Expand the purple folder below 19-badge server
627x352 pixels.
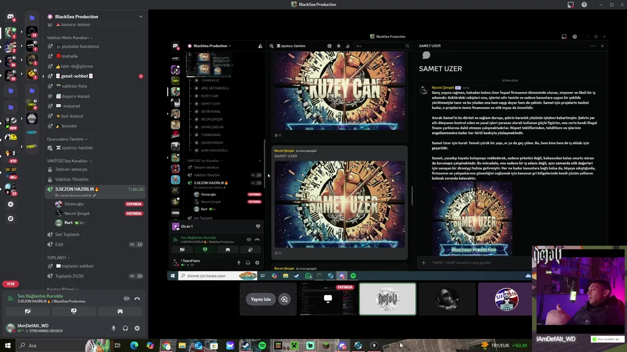[11, 90]
